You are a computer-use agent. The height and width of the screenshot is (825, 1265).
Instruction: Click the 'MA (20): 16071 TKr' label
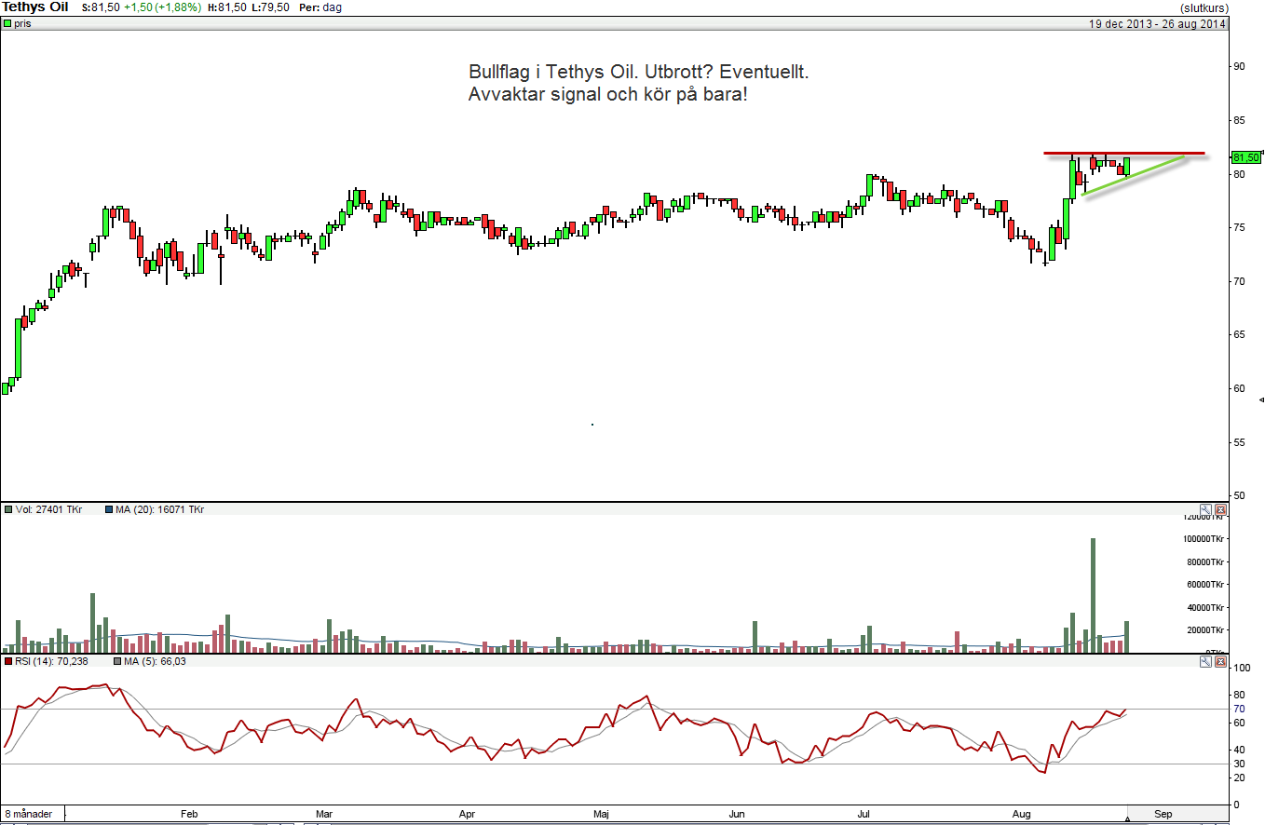(x=159, y=510)
